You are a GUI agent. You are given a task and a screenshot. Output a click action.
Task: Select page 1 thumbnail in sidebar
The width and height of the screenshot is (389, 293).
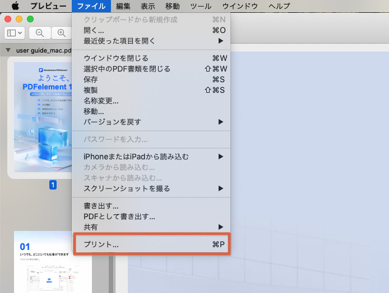tap(43, 117)
